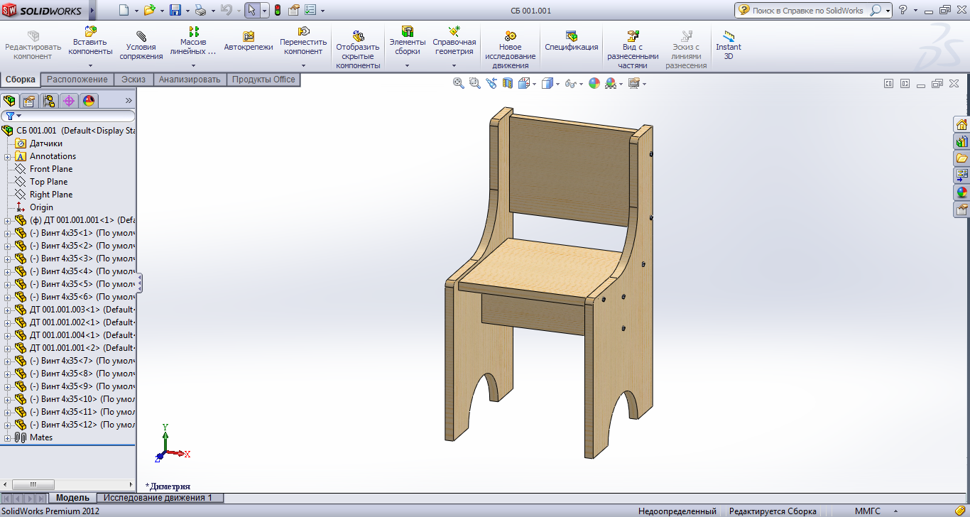The image size is (970, 517).
Task: Click the Rebuild traffic light icon
Action: (277, 10)
